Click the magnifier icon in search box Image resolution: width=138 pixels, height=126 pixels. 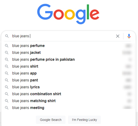point(7,36)
